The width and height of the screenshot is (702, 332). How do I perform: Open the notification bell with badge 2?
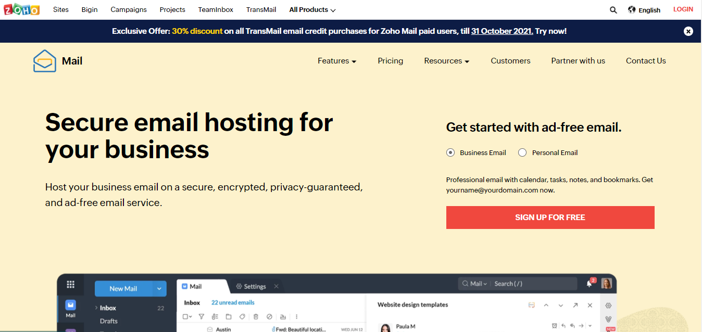589,284
